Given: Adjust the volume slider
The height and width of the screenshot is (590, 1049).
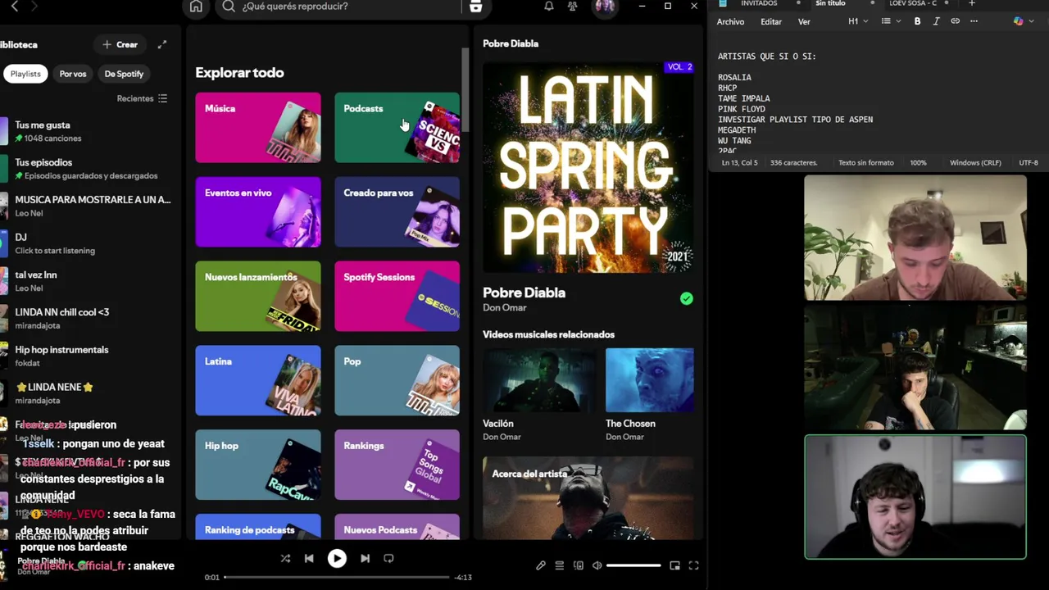Looking at the screenshot, I should point(633,565).
